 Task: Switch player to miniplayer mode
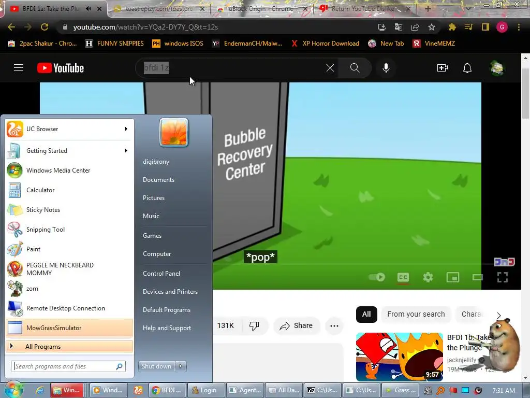coord(452,278)
